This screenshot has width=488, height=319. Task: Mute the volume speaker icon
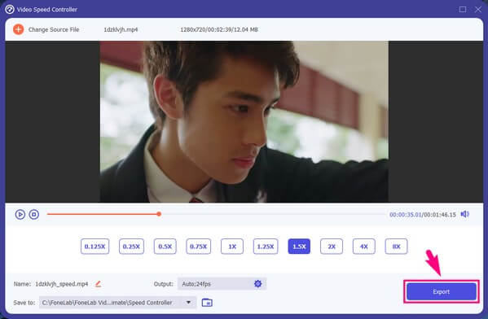[465, 214]
